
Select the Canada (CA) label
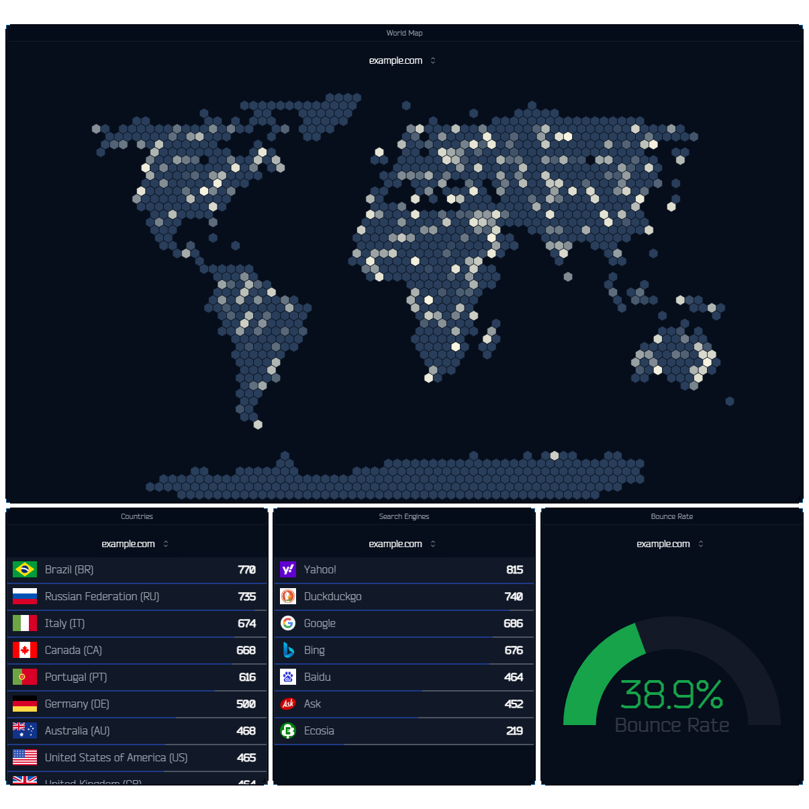point(73,650)
